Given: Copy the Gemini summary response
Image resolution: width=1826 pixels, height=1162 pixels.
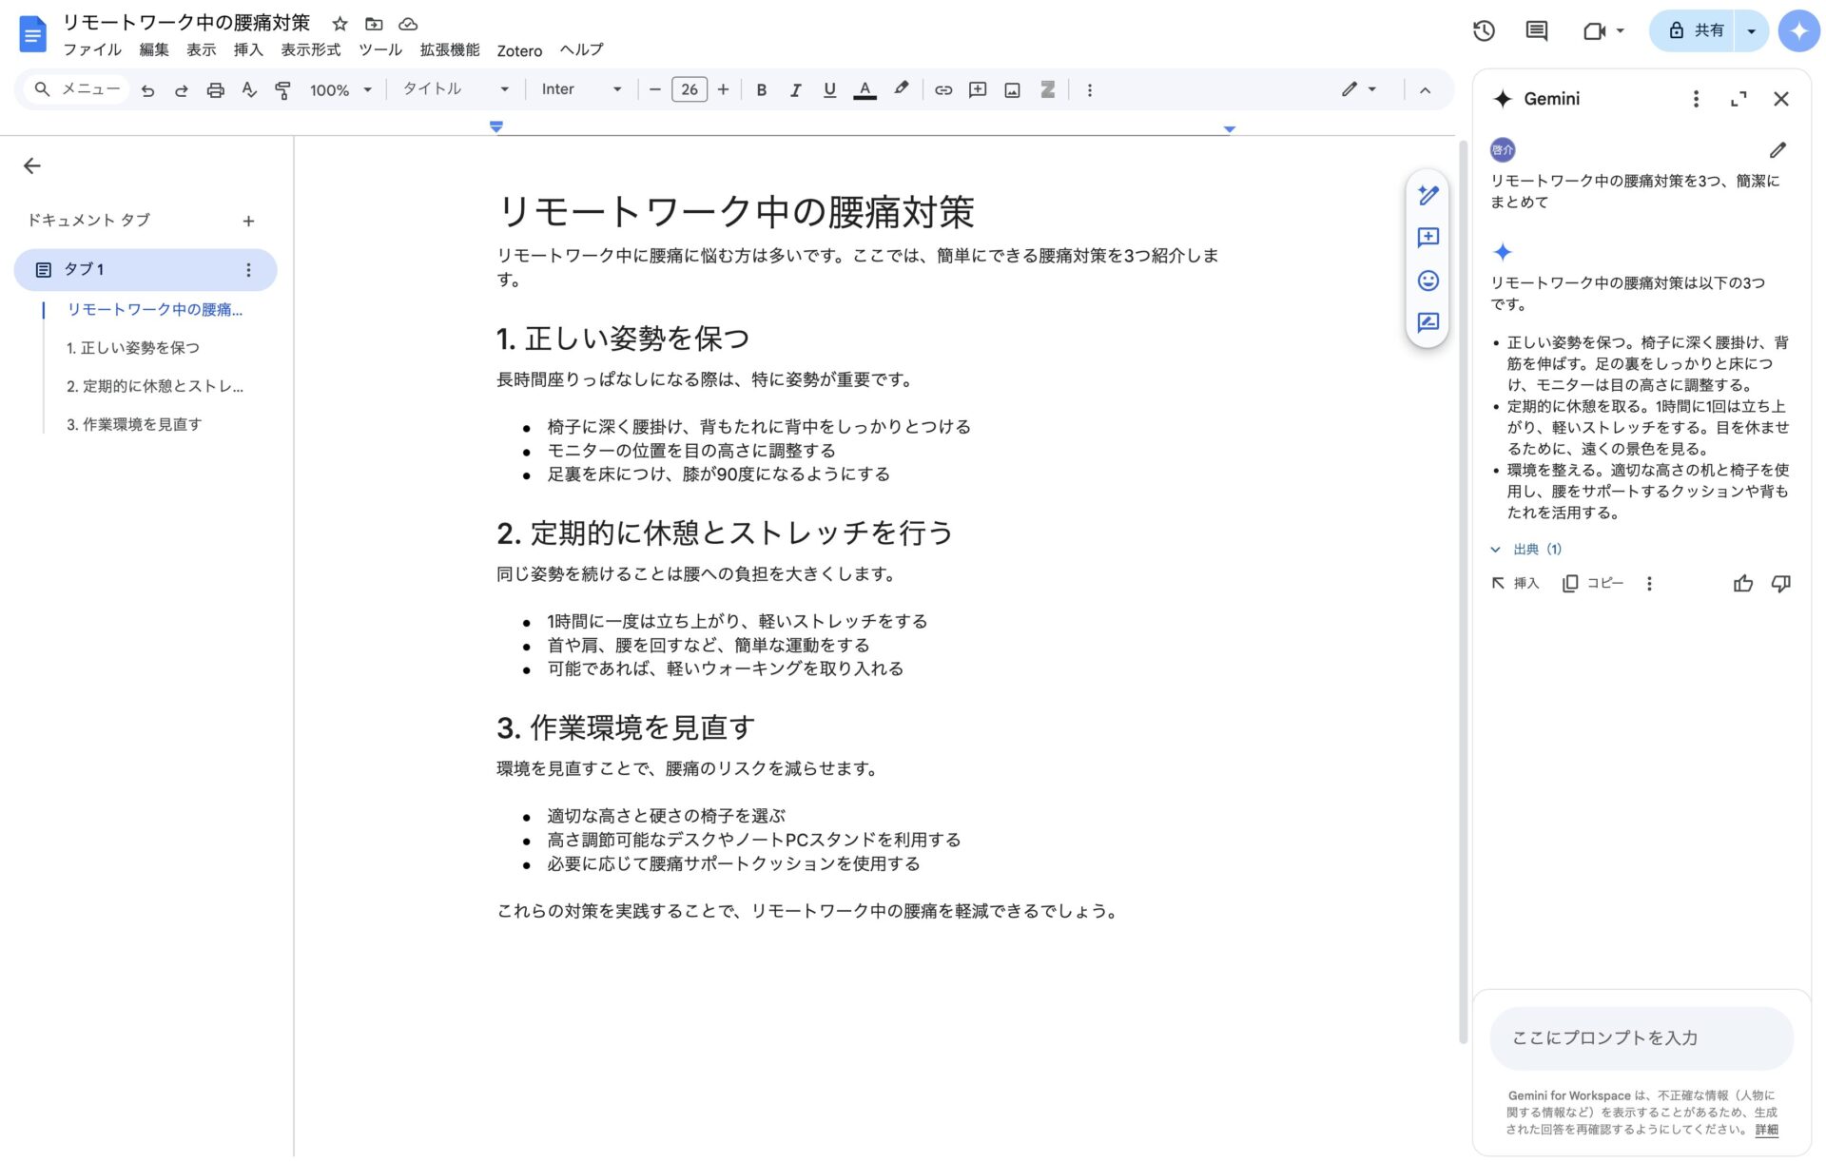Looking at the screenshot, I should (x=1594, y=583).
